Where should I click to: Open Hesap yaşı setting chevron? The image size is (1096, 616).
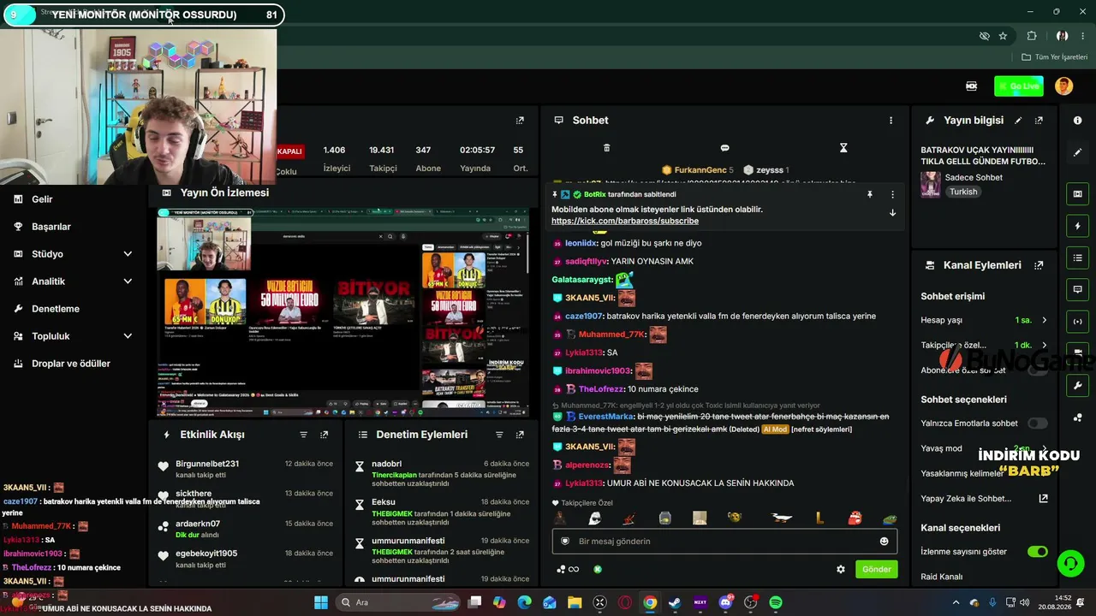[x=1044, y=320]
